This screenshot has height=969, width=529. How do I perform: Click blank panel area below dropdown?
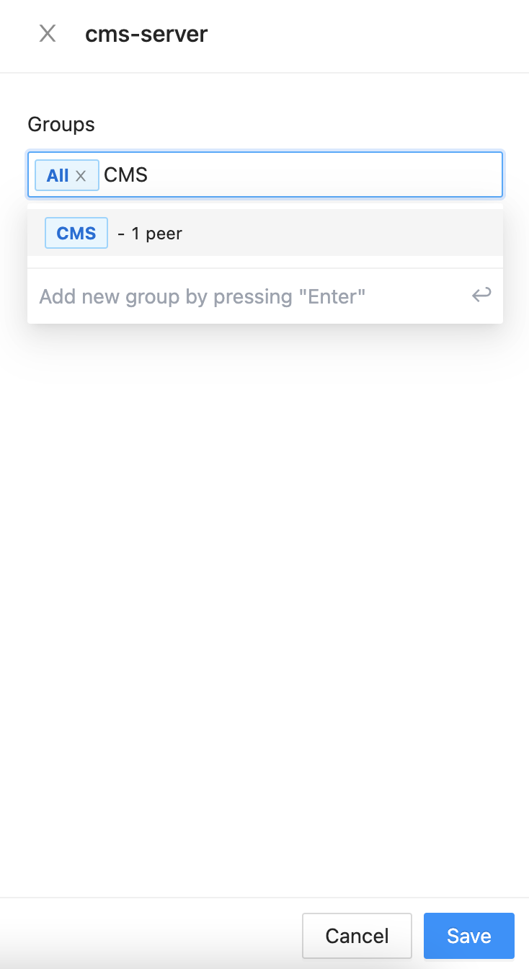(264, 577)
